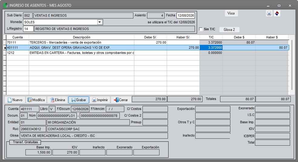Click description EMITIDAS EN CARTERA
This screenshot has height=162, width=298.
(x=82, y=53)
